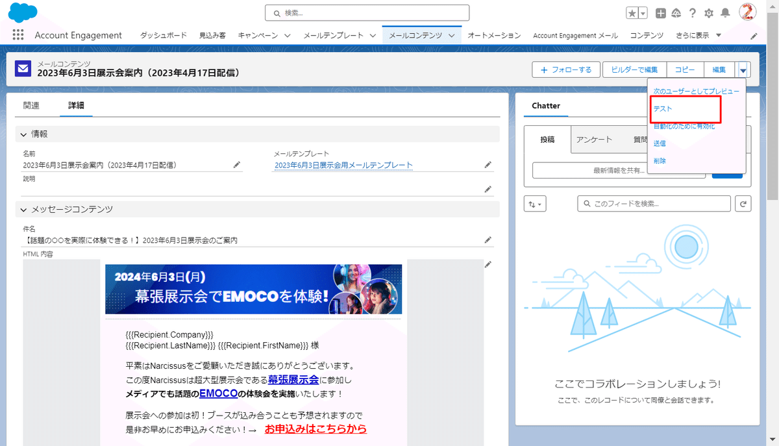Expand the メールコンテンツ tab dropdown chevron
This screenshot has width=779, height=446.
[452, 35]
